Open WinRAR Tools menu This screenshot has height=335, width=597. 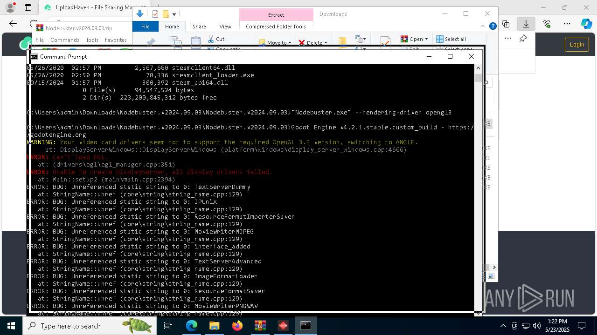(92, 40)
